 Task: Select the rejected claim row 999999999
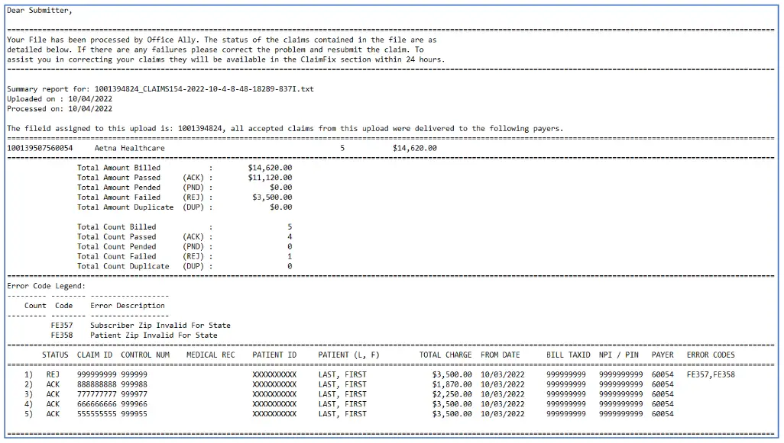pos(99,374)
